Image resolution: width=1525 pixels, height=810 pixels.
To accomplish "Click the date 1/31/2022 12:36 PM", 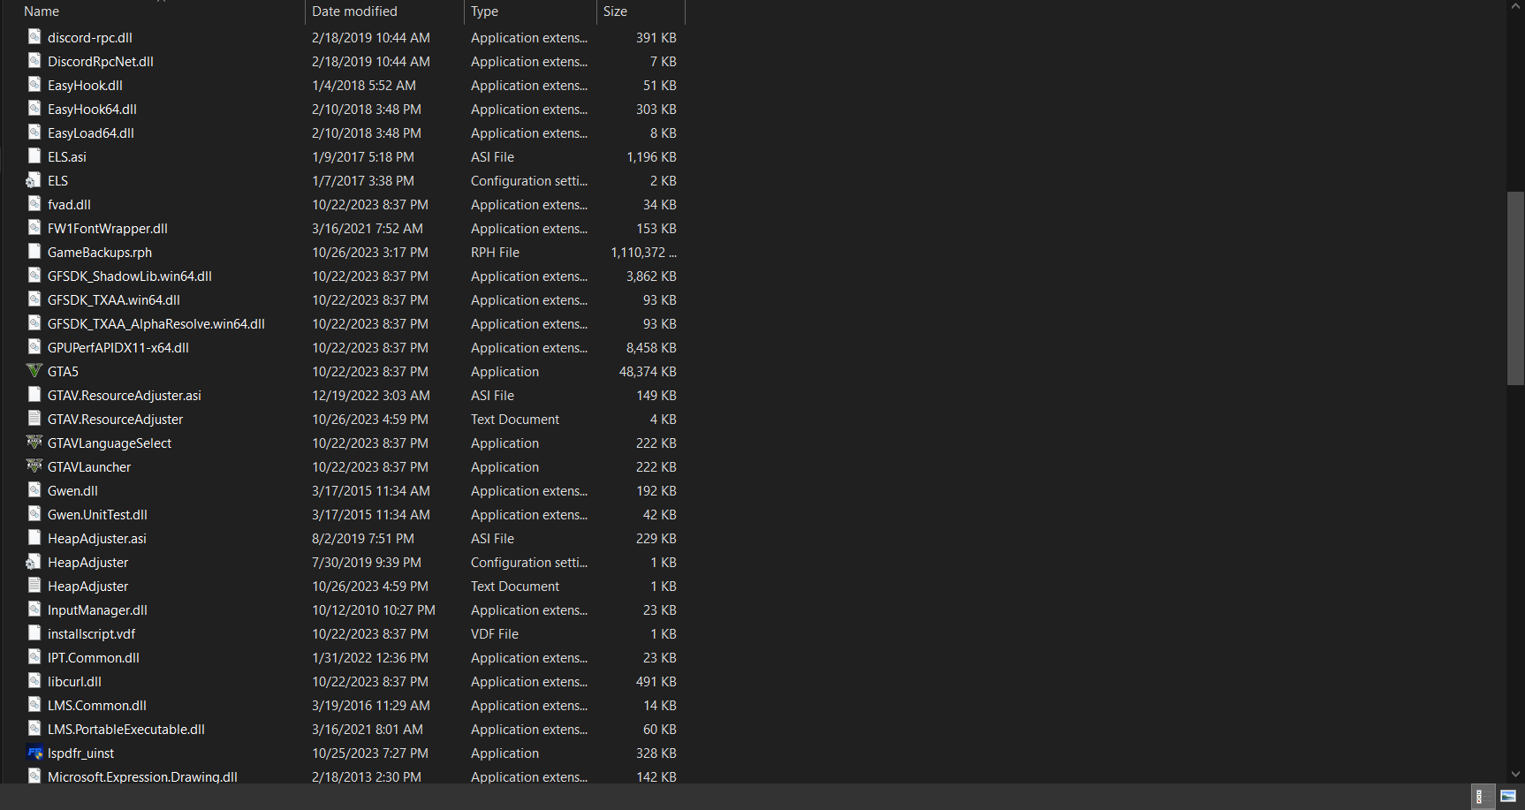I will pos(370,658).
